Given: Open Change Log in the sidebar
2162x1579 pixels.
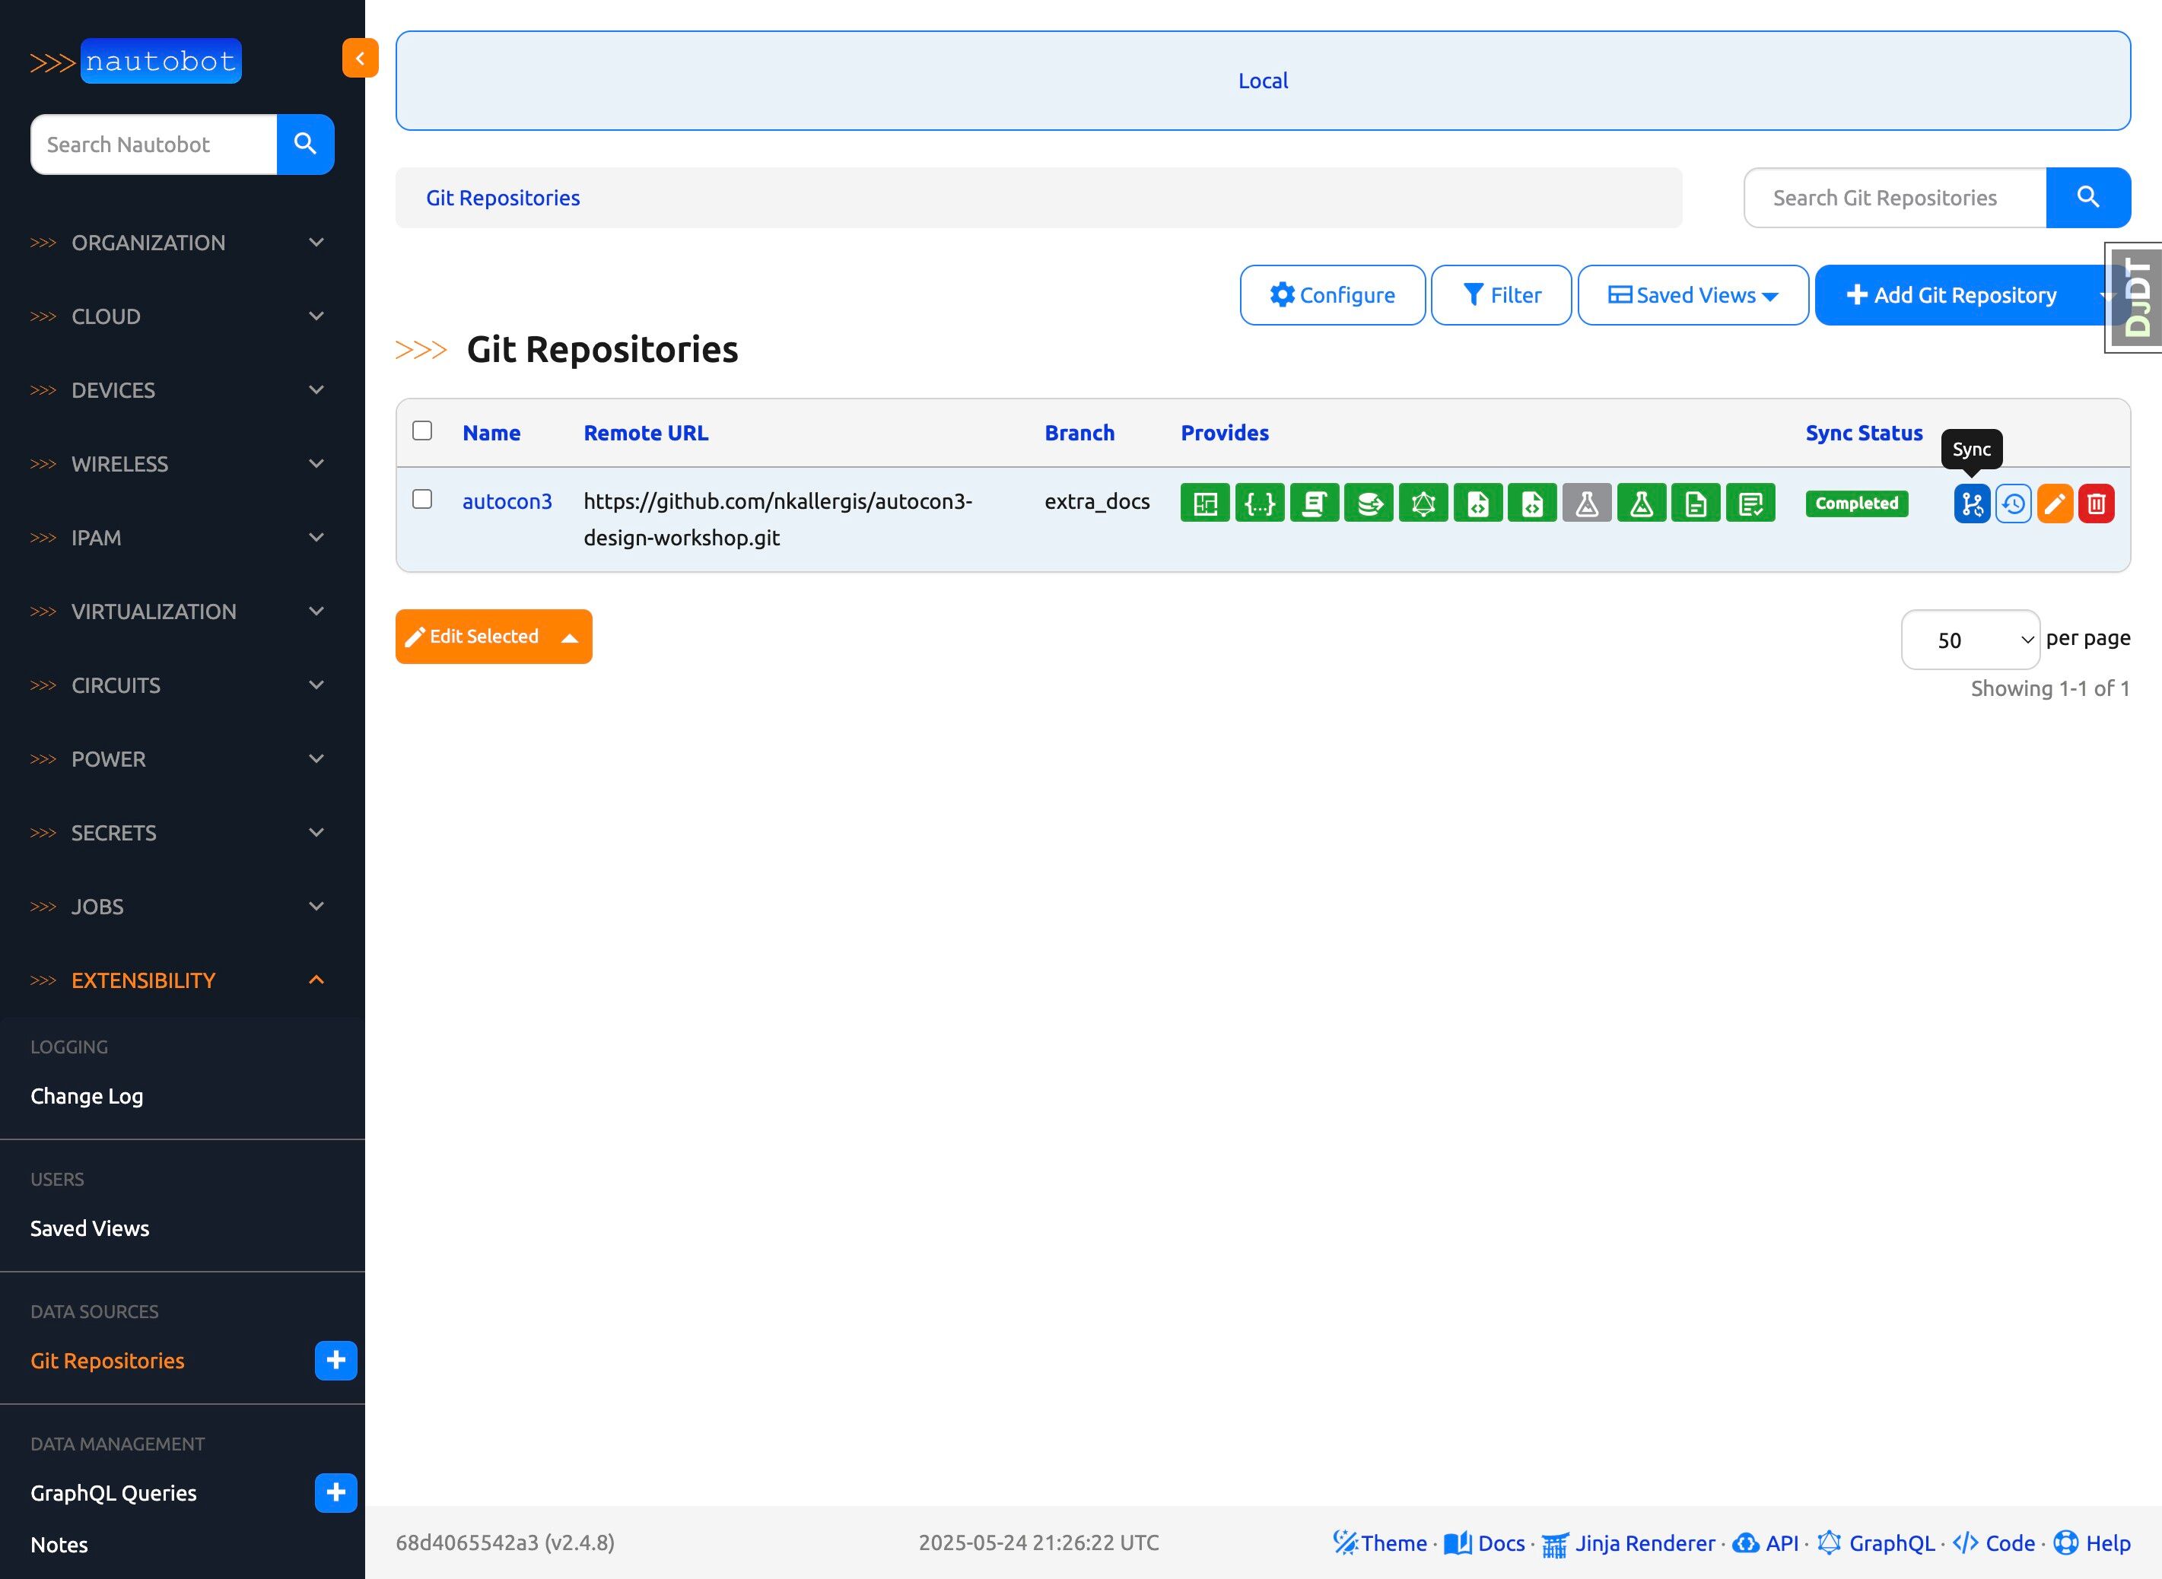Looking at the screenshot, I should click(x=87, y=1096).
